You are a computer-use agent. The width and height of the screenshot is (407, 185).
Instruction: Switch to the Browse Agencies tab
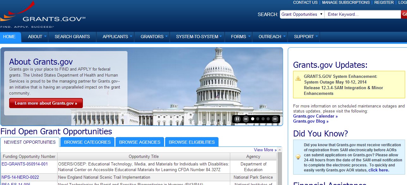140,142
